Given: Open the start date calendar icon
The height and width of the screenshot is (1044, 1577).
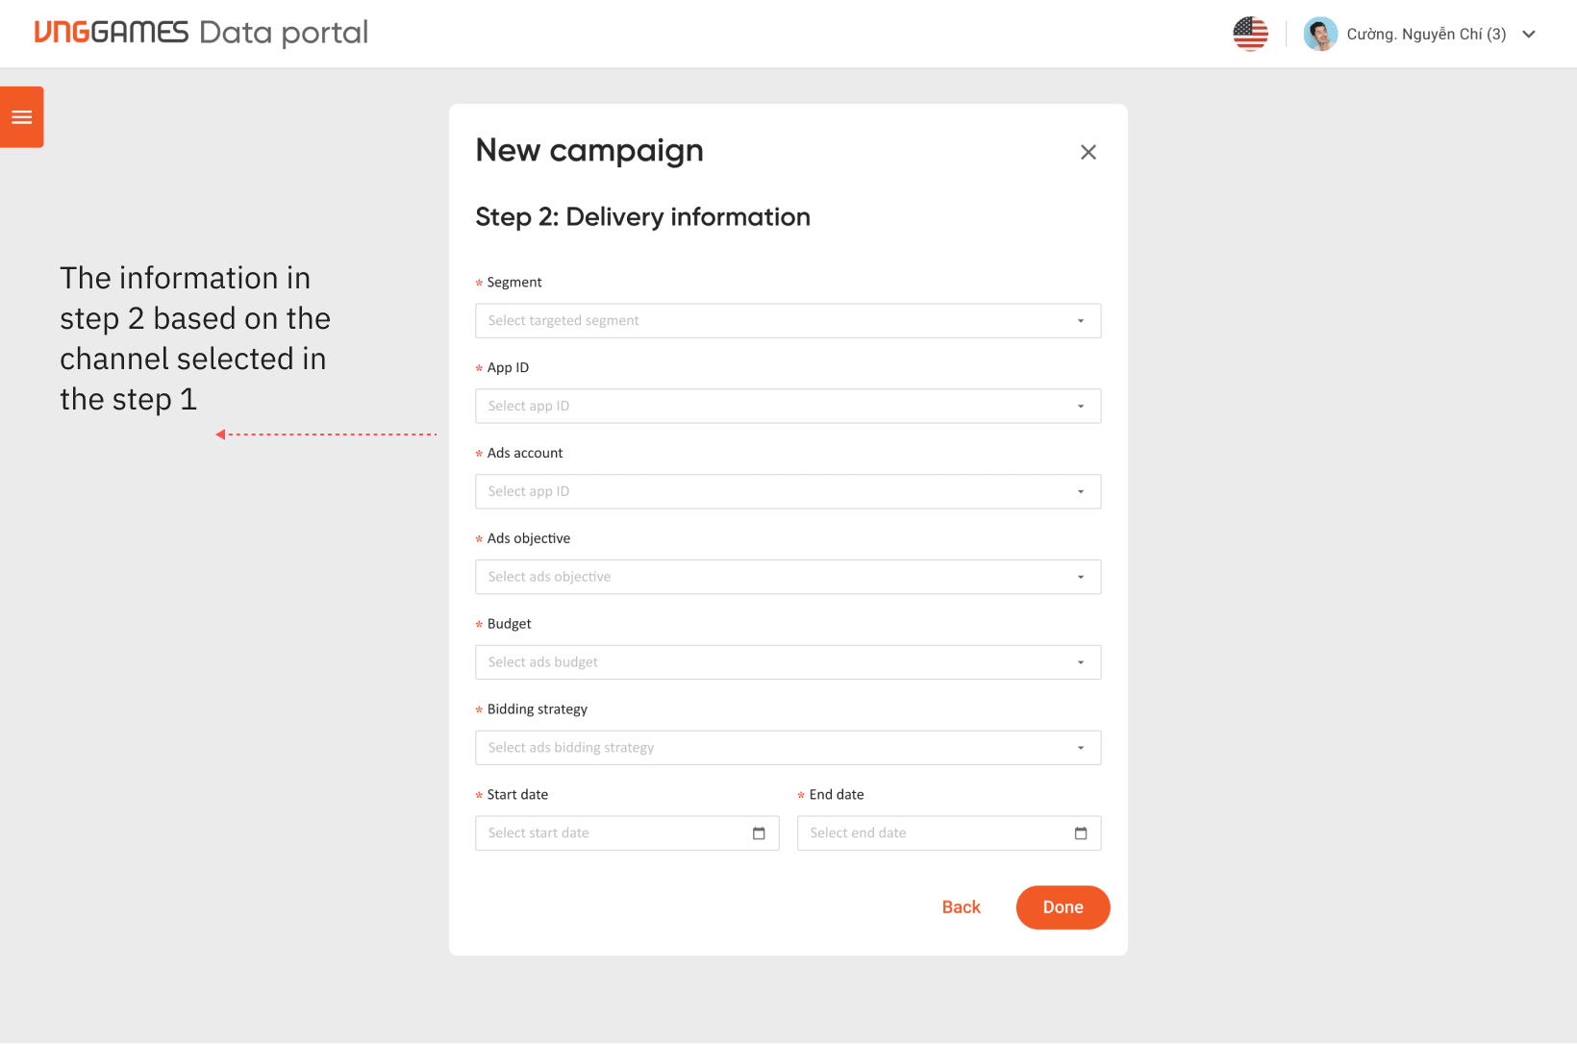Looking at the screenshot, I should 759,833.
